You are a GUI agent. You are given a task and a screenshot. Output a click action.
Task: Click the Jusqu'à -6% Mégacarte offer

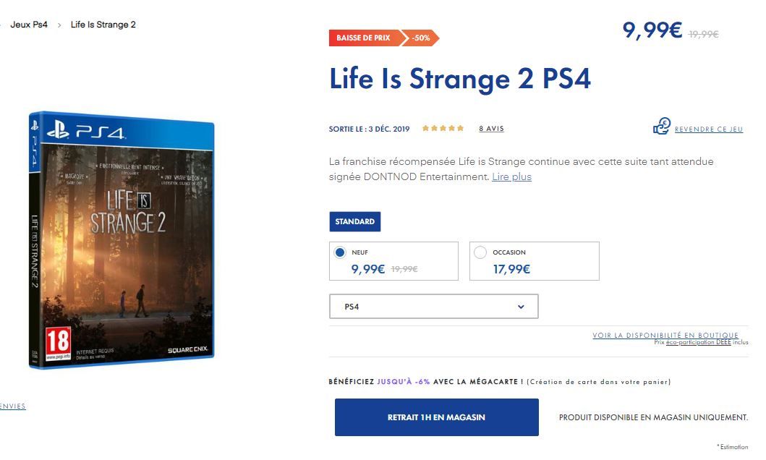click(x=404, y=382)
